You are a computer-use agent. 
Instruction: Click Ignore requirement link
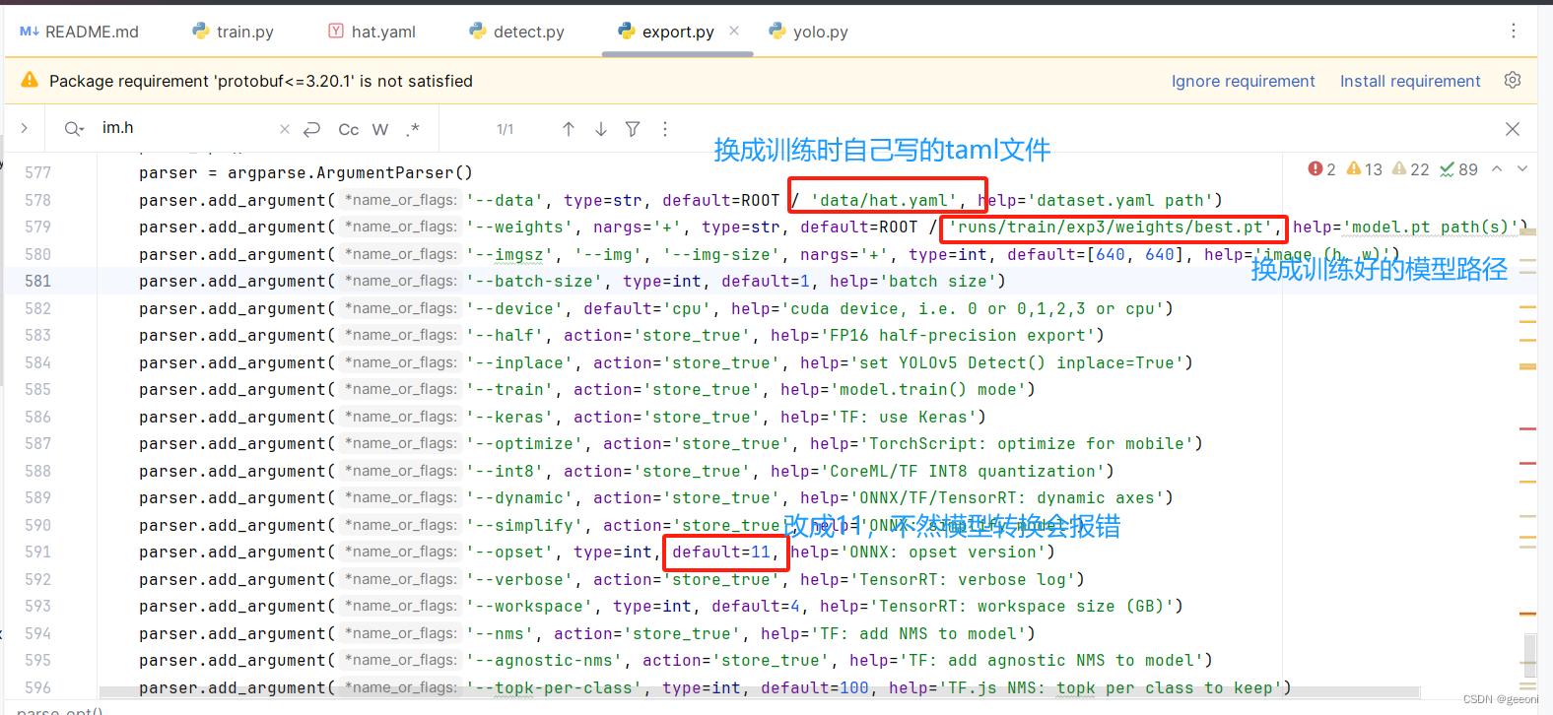click(1243, 81)
